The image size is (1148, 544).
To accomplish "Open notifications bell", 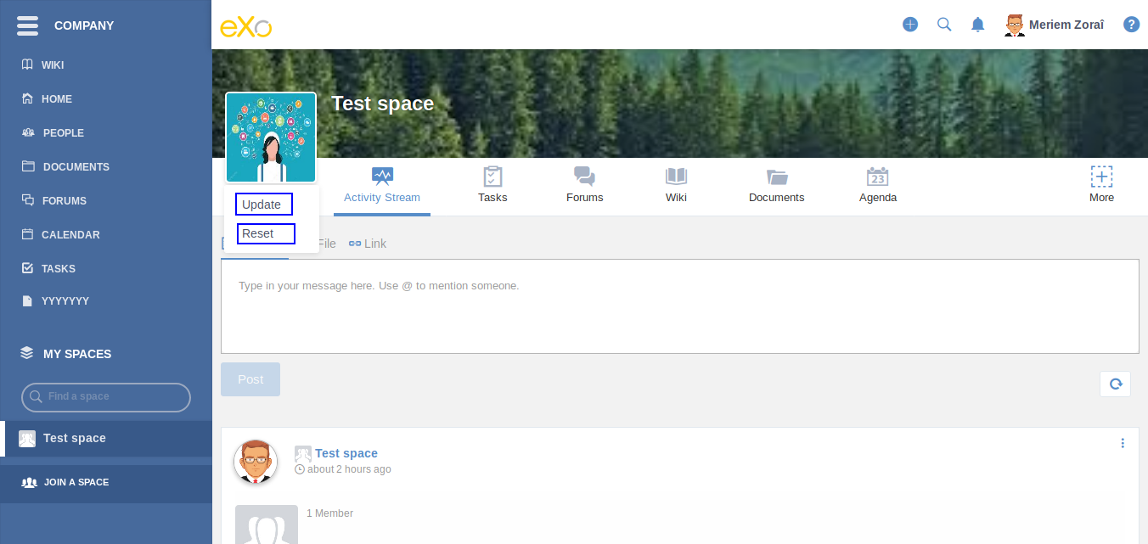I will 978,25.
